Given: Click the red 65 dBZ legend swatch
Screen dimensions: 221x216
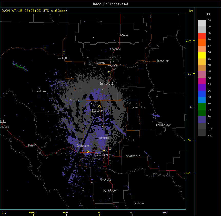Looking at the screenshot, I should point(202,36).
